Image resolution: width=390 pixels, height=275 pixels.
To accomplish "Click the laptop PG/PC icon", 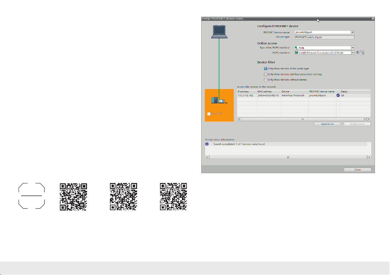I will [x=219, y=32].
